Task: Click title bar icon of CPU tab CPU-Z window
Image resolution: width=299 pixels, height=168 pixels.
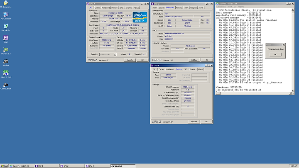Action: [88, 4]
